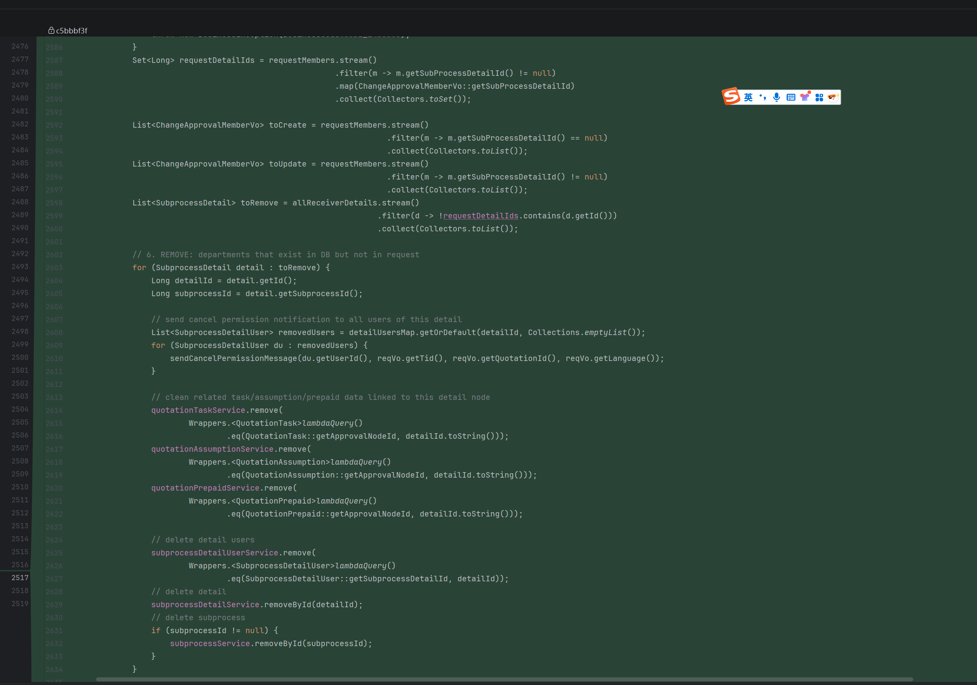Viewport: 977px width, 685px height.
Task: Toggle the English/Chinese input mode
Action: (748, 97)
